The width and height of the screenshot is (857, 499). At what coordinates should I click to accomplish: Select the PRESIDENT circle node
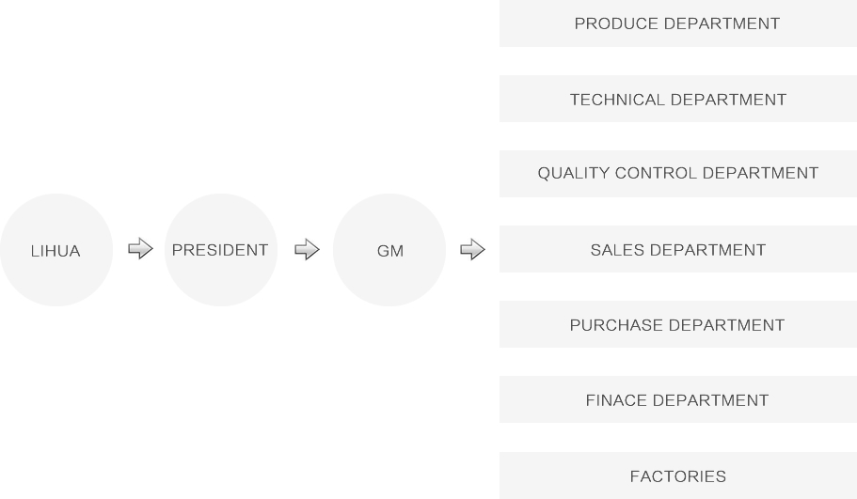point(221,250)
